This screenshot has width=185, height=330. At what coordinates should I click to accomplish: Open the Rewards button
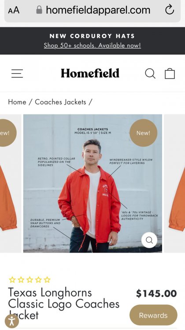153,315
